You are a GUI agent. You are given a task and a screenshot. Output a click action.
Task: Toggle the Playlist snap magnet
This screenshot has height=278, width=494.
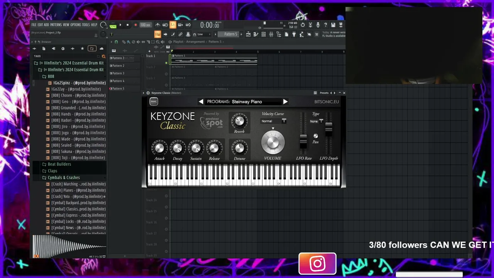116,42
